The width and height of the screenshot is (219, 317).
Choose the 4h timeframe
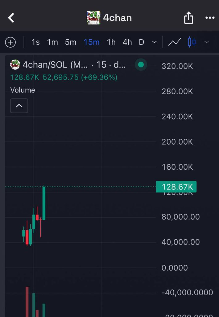127,42
